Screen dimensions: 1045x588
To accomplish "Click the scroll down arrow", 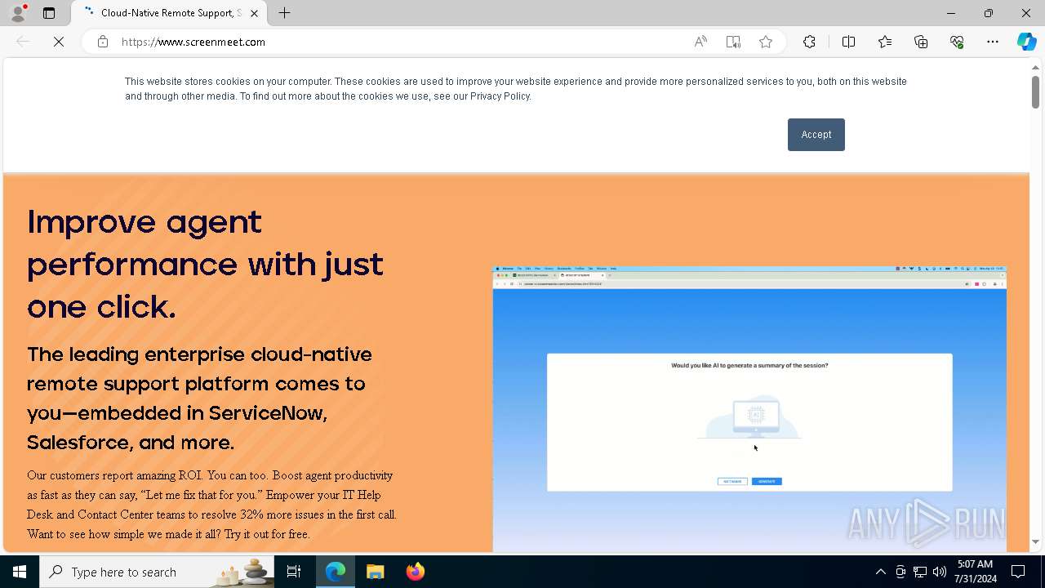I will 1035,541.
